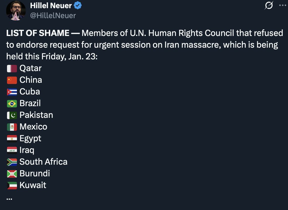Click the China flag emoji
Image resolution: width=288 pixels, height=210 pixels.
coord(12,80)
